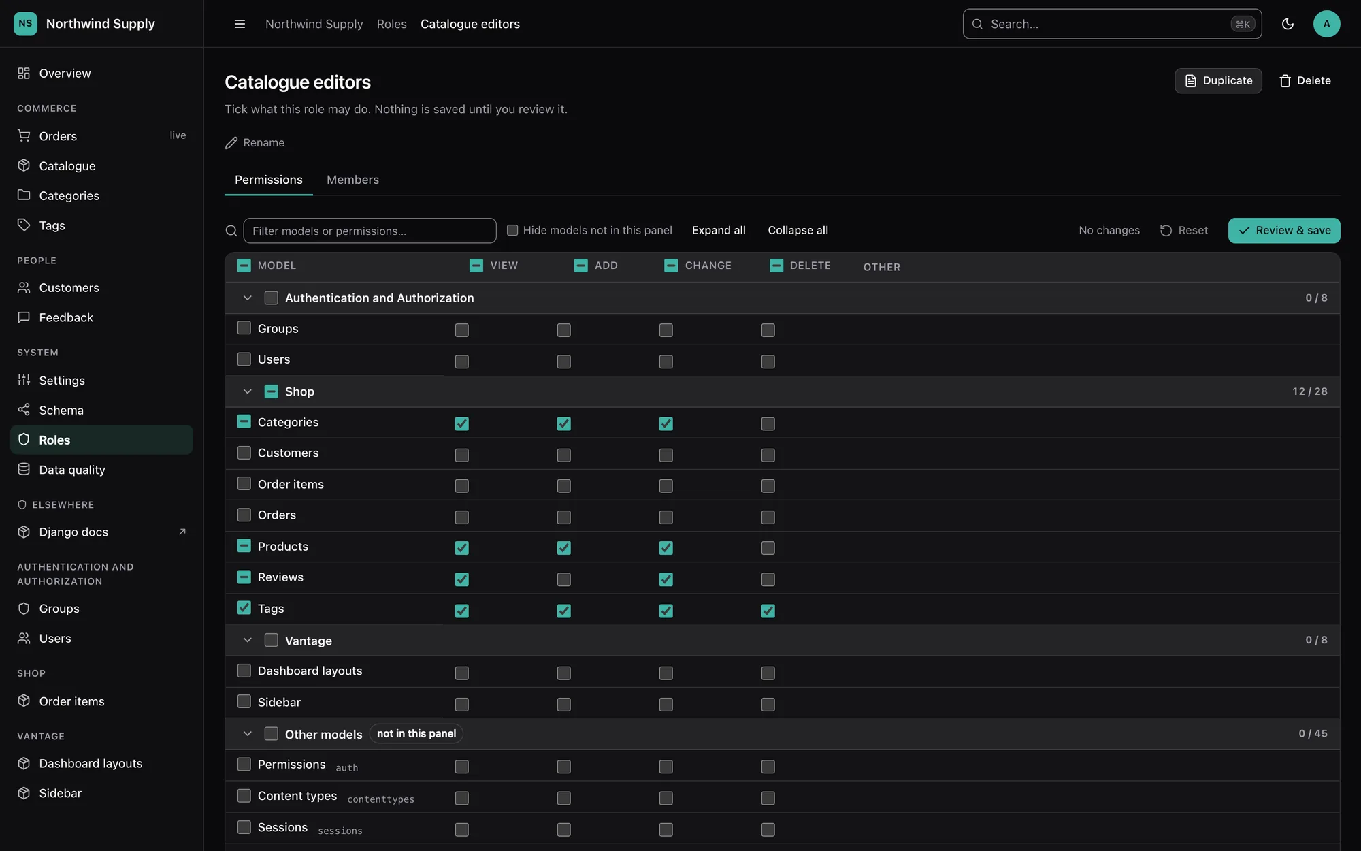Image resolution: width=1361 pixels, height=851 pixels.
Task: Click Reset to discard changes
Action: (1184, 230)
